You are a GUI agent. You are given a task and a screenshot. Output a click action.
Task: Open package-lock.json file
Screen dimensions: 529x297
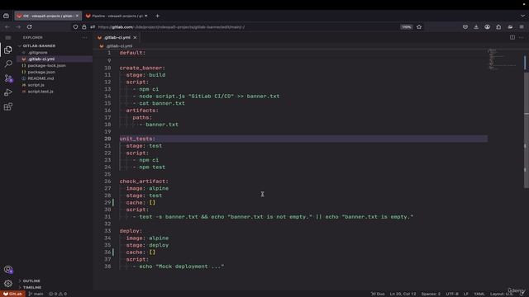(46, 65)
